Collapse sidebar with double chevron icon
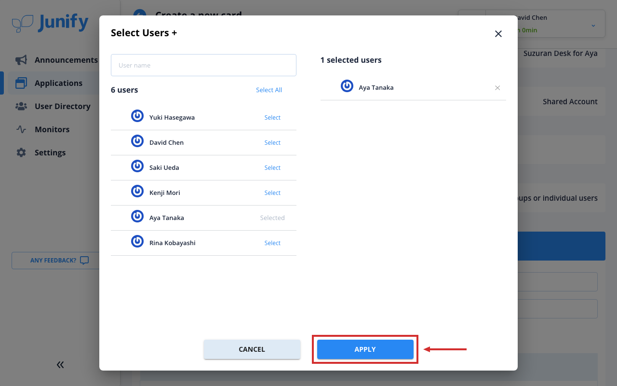 pyautogui.click(x=60, y=365)
